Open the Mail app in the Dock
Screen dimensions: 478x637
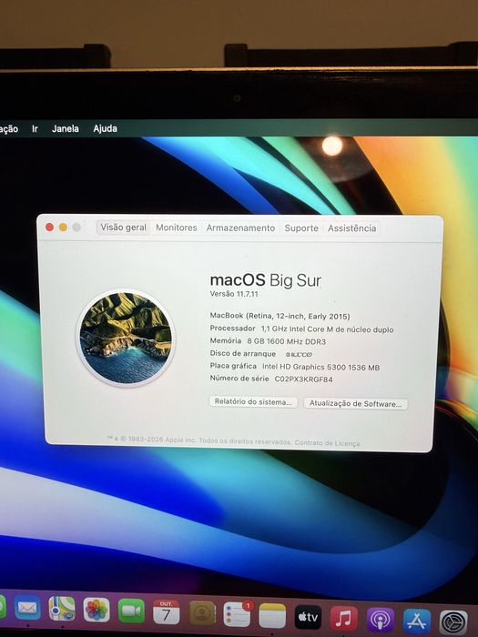coord(27,608)
